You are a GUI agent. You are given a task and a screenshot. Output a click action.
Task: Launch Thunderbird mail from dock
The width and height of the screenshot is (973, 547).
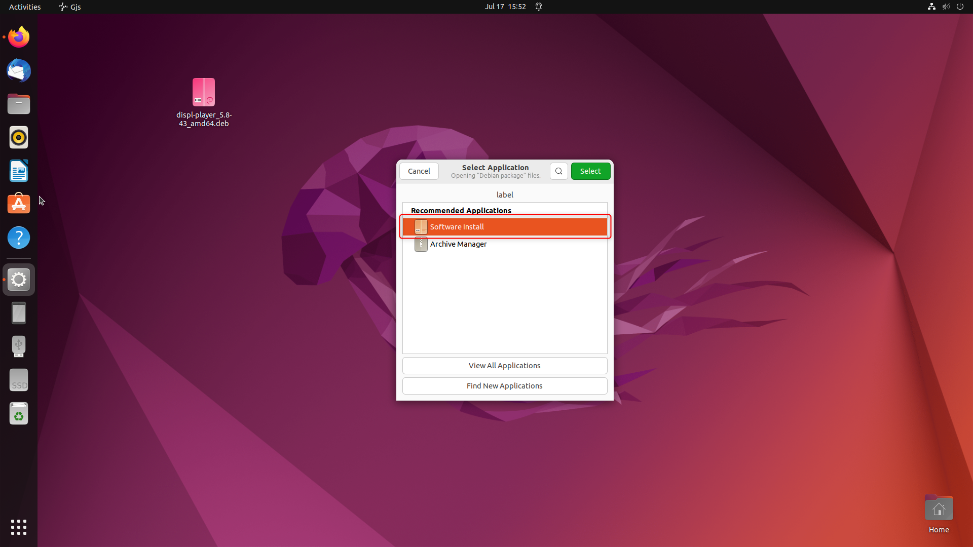click(x=19, y=70)
